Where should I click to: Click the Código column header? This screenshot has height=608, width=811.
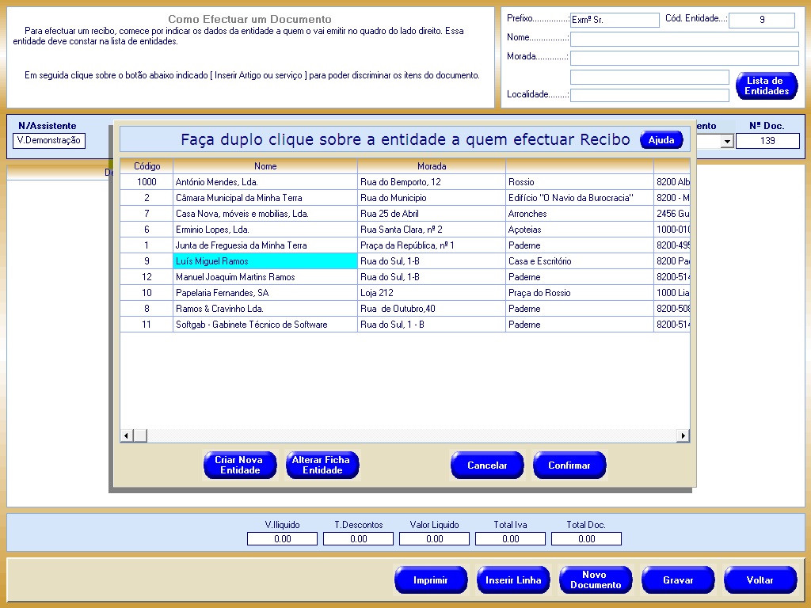147,166
